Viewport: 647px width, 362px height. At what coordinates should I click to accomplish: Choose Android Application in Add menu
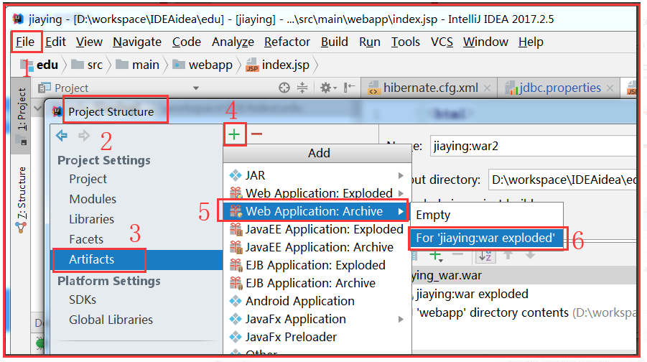[317, 301]
